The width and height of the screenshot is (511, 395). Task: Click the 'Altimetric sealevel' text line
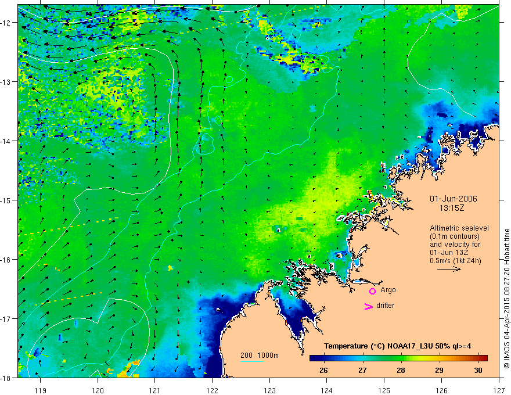pos(459,228)
